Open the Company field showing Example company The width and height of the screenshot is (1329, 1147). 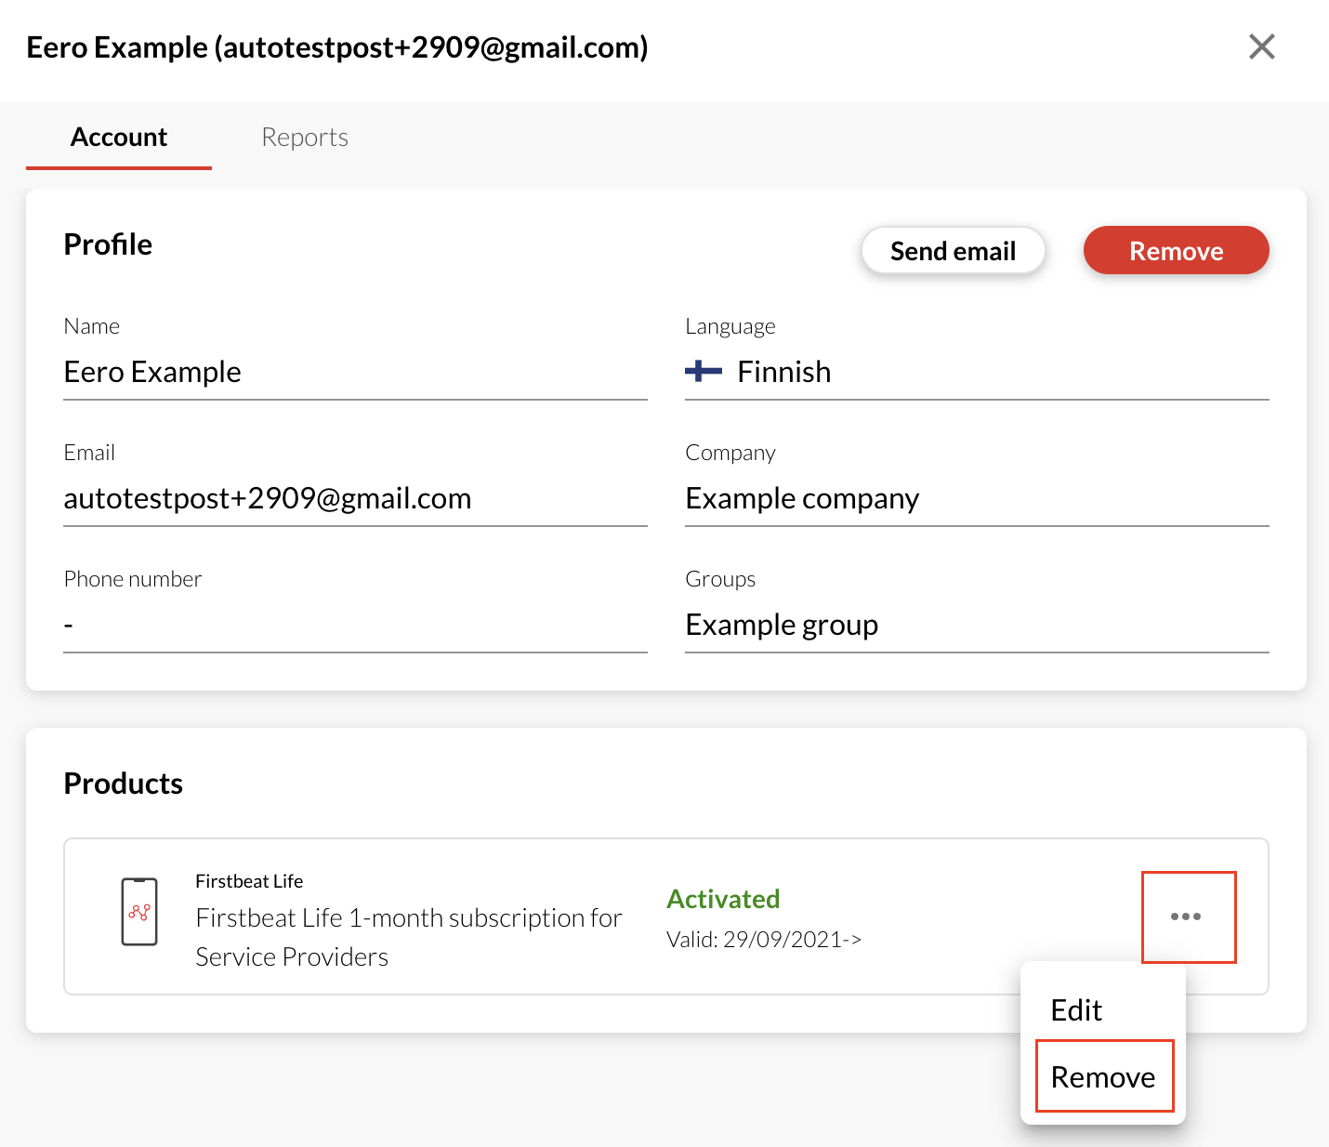pyautogui.click(x=976, y=498)
